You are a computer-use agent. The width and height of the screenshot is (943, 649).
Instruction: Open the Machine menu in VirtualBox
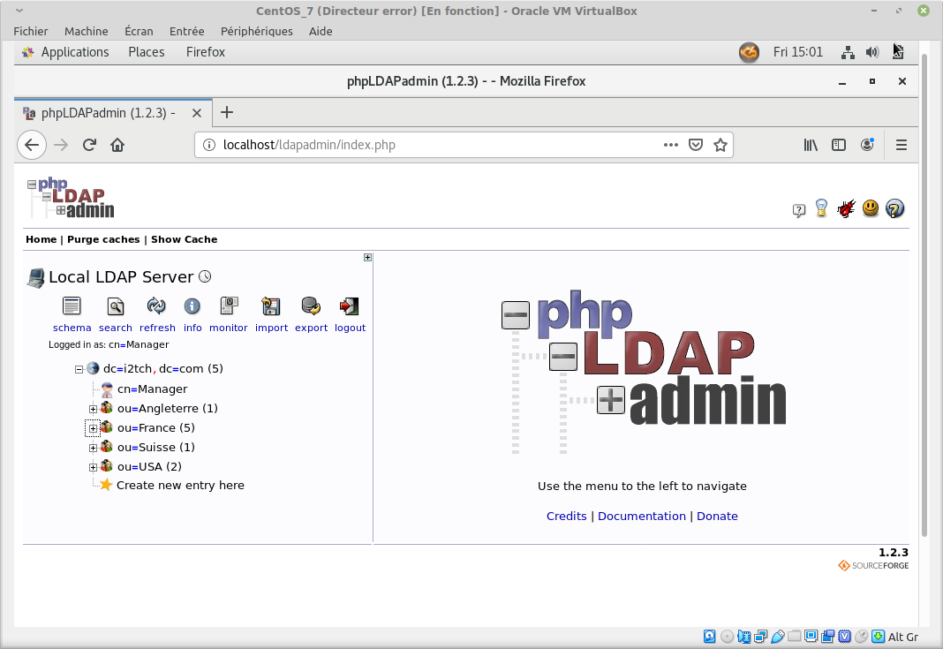[x=86, y=31]
